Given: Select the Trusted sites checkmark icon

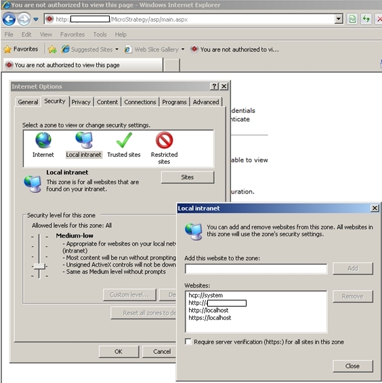Looking at the screenshot, I should 124,140.
